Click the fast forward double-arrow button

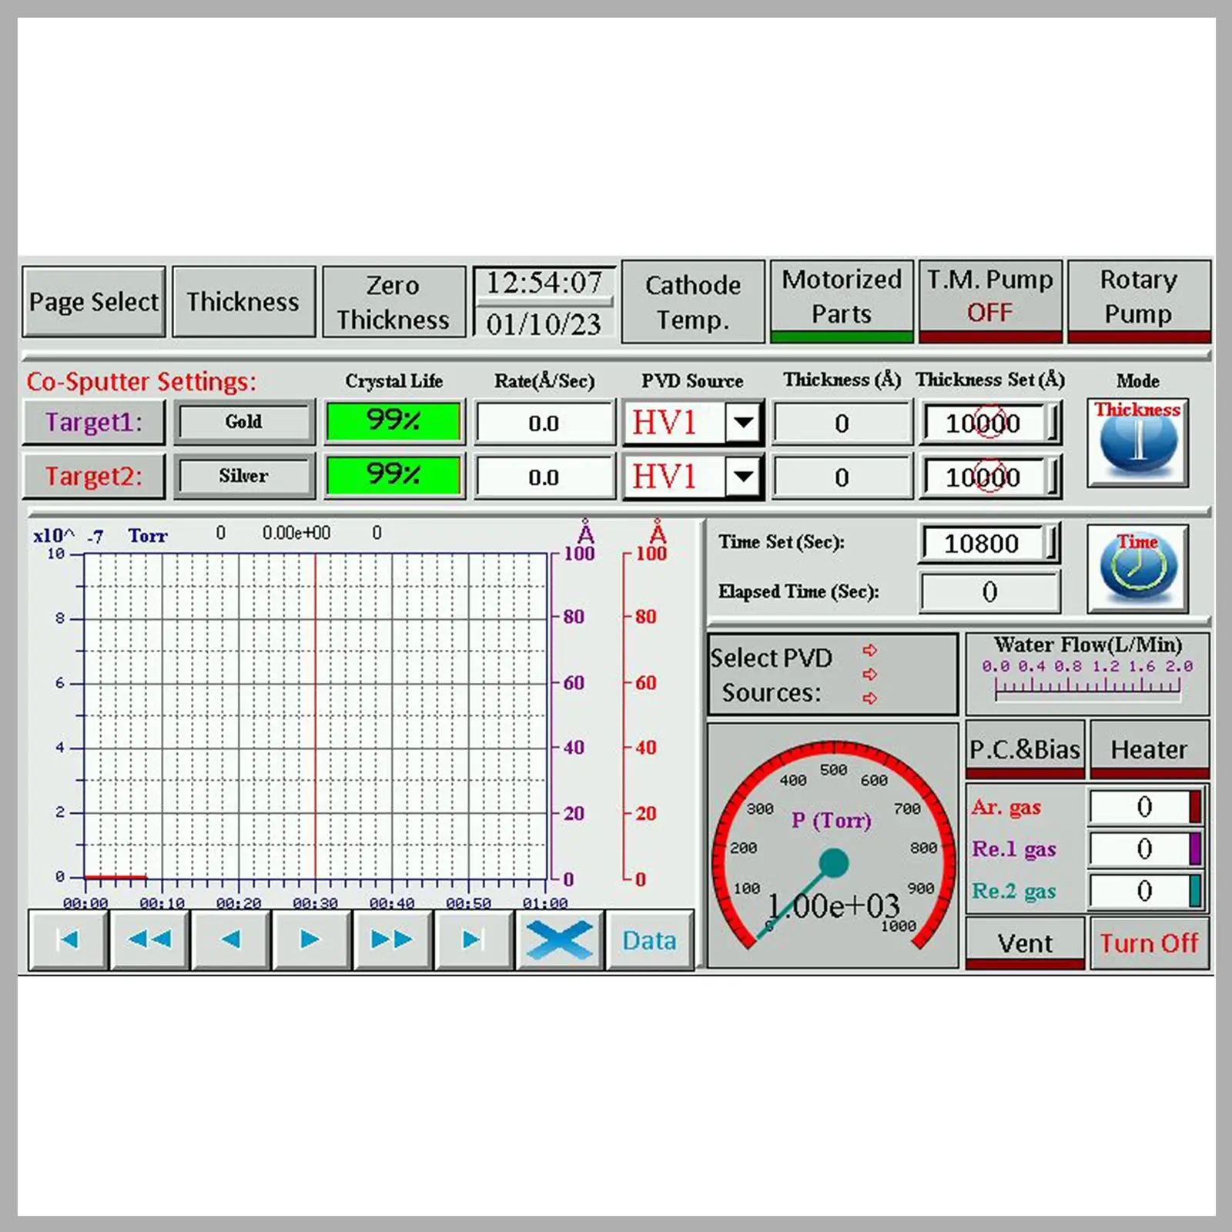click(392, 939)
